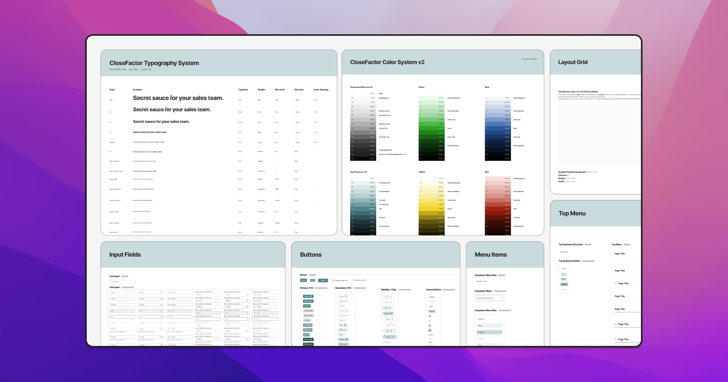Open the Dropdown Item Active box
This screenshot has width=728, height=382.
(x=490, y=298)
